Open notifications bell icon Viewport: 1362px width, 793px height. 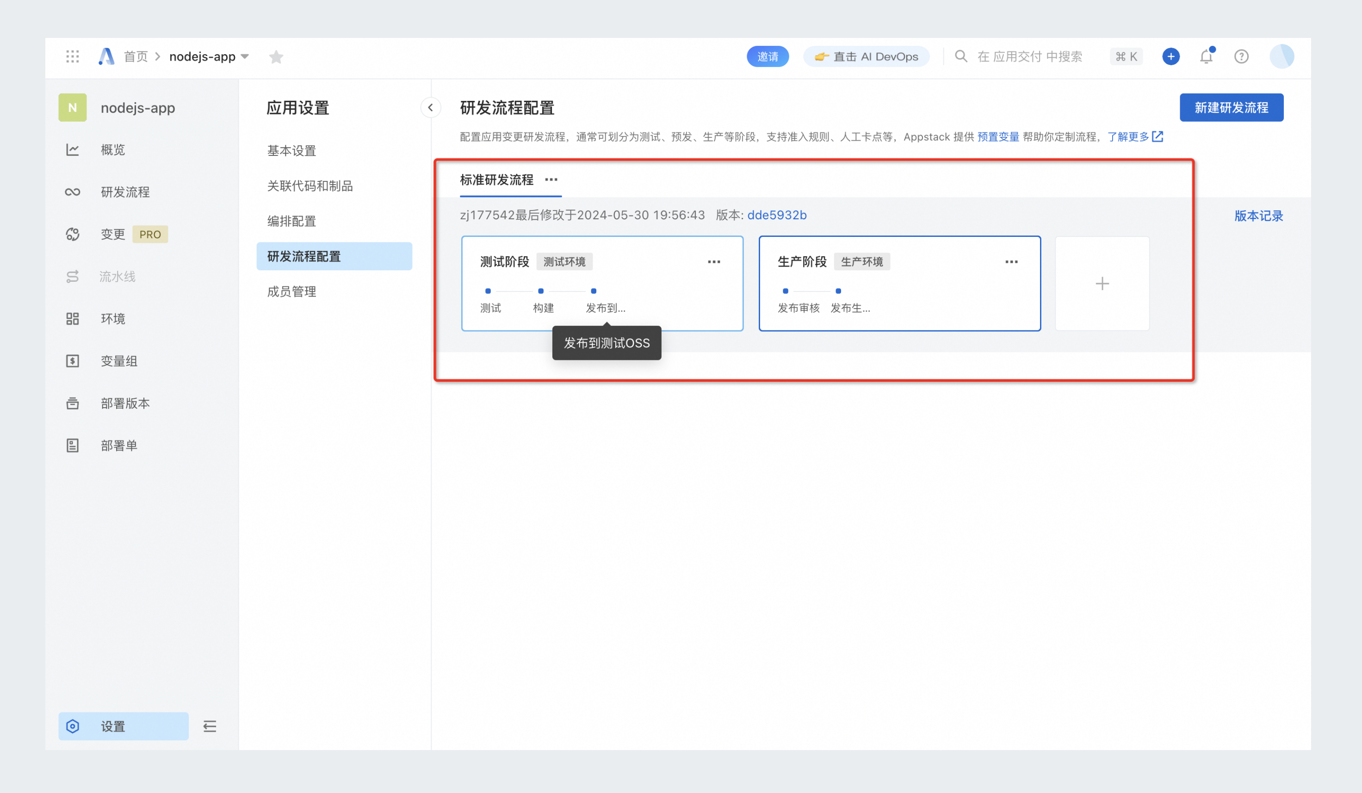point(1207,56)
